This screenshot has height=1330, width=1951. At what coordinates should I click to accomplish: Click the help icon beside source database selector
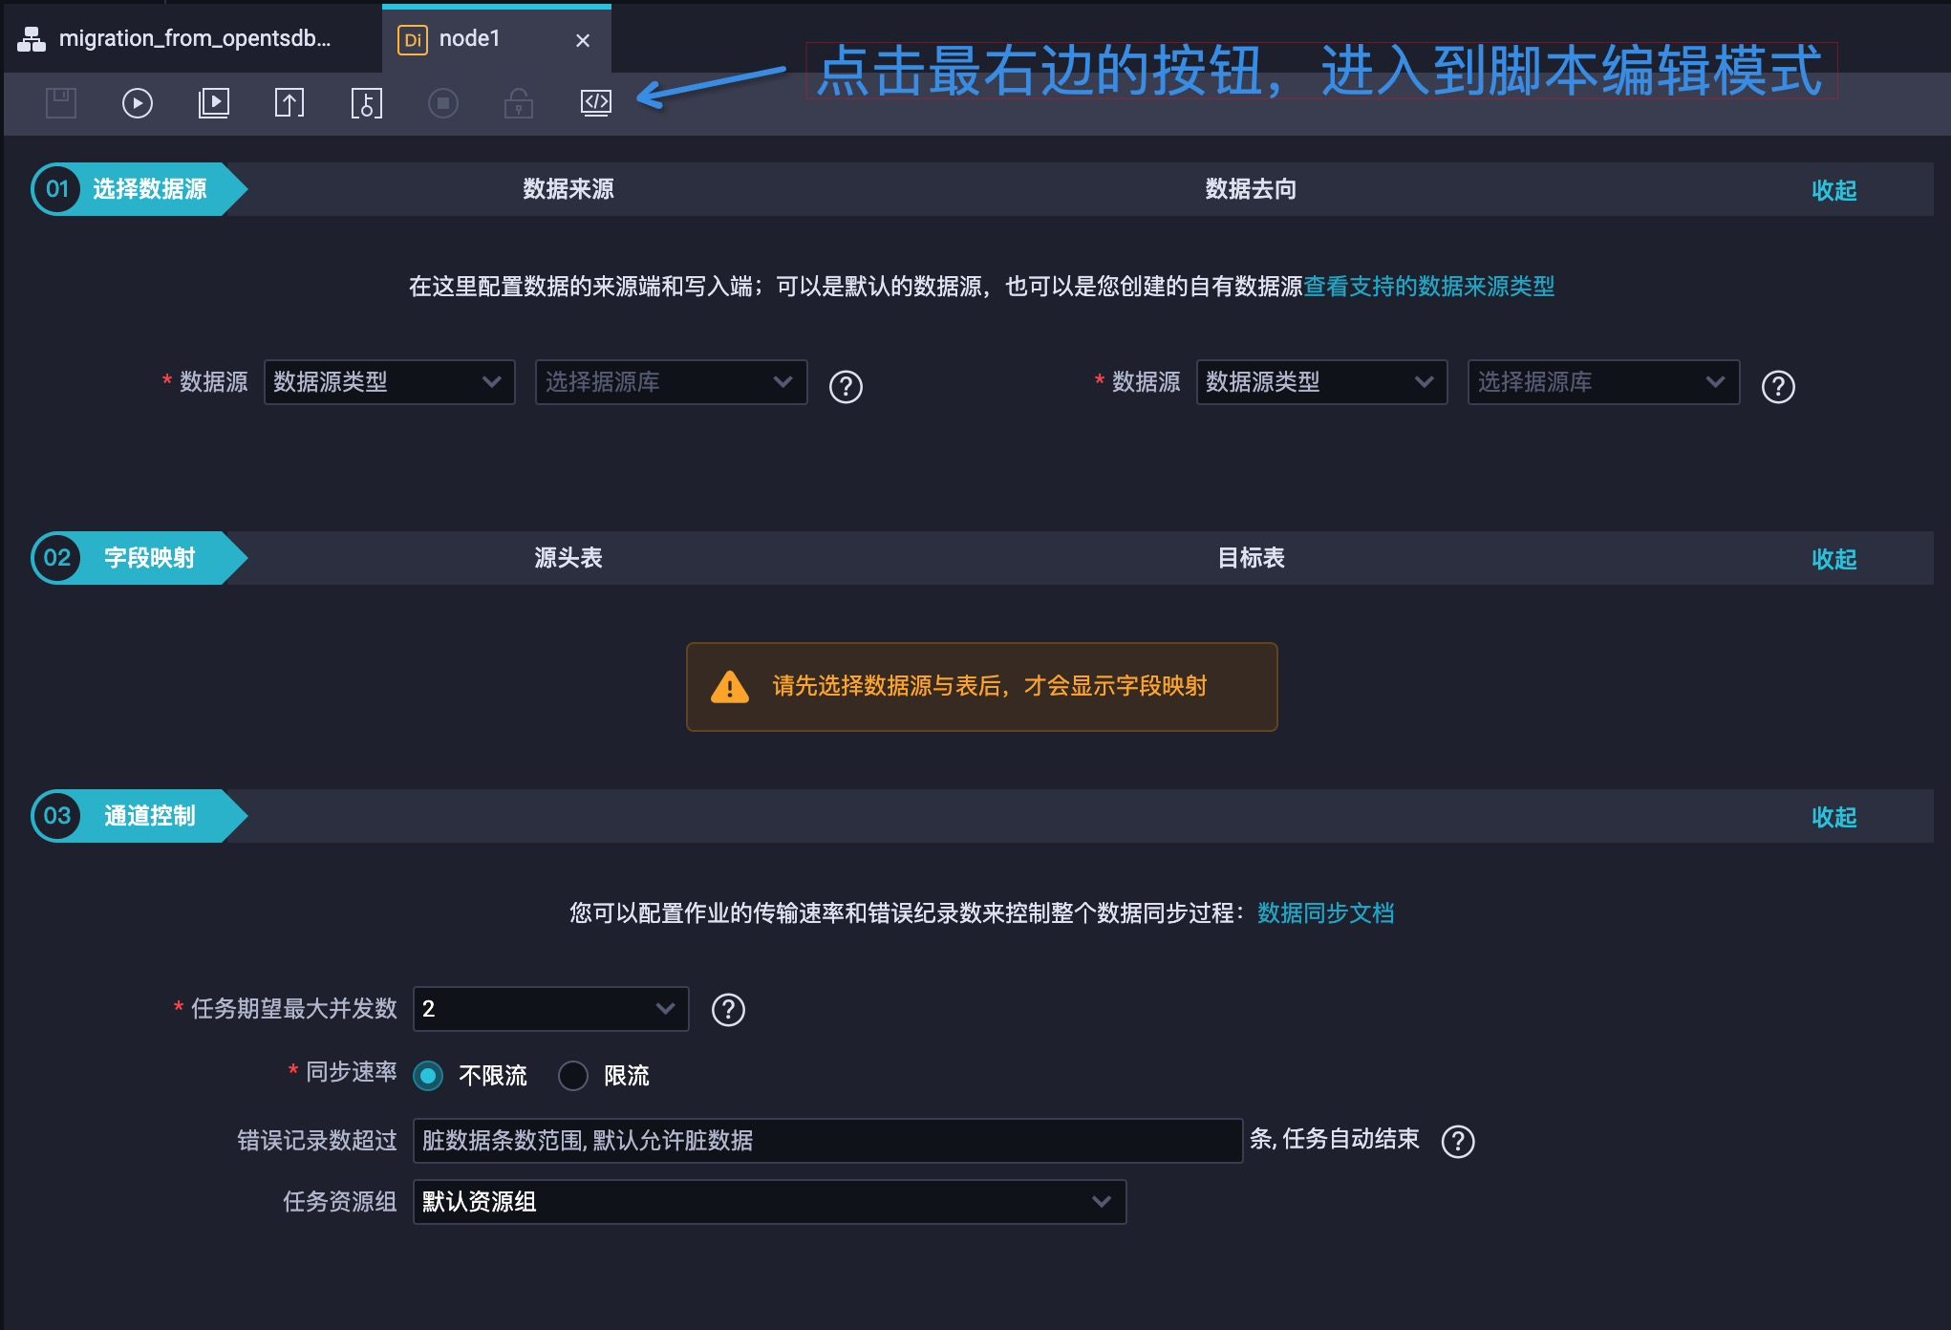pos(846,387)
